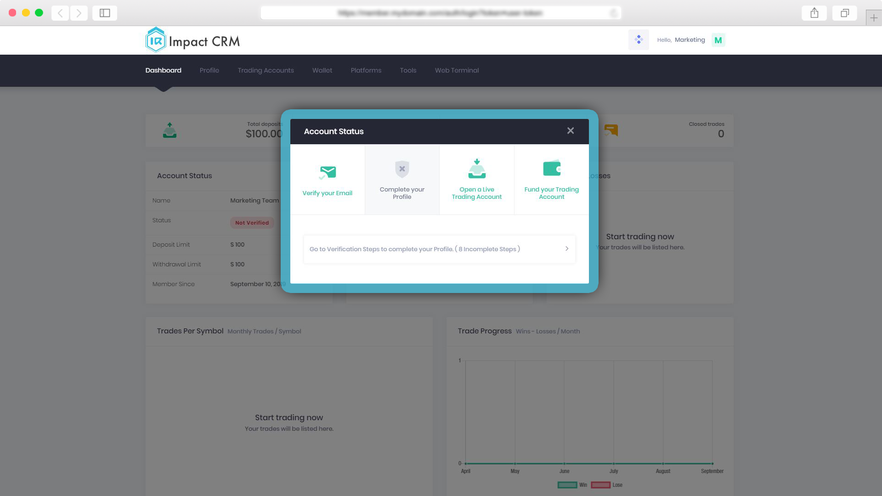This screenshot has width=882, height=496.
Task: Close the Account Status modal
Action: point(570,130)
